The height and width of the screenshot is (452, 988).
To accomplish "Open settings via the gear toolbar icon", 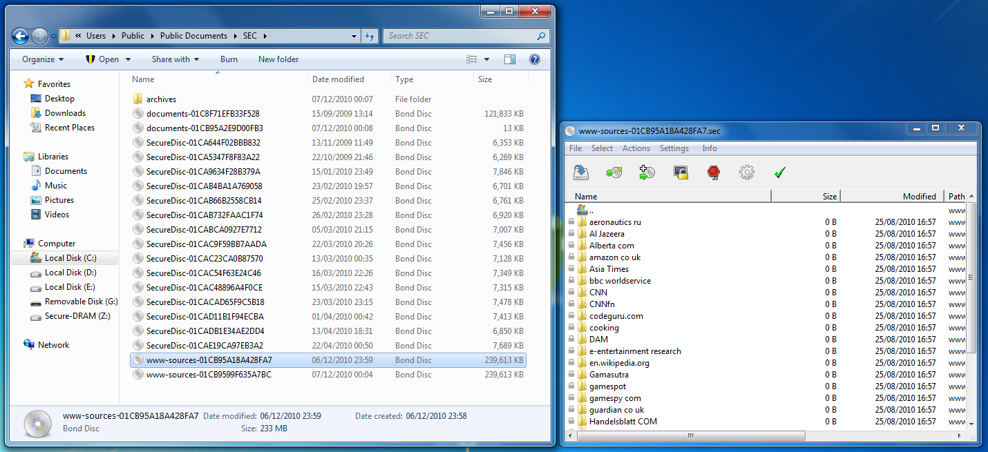I will (745, 172).
